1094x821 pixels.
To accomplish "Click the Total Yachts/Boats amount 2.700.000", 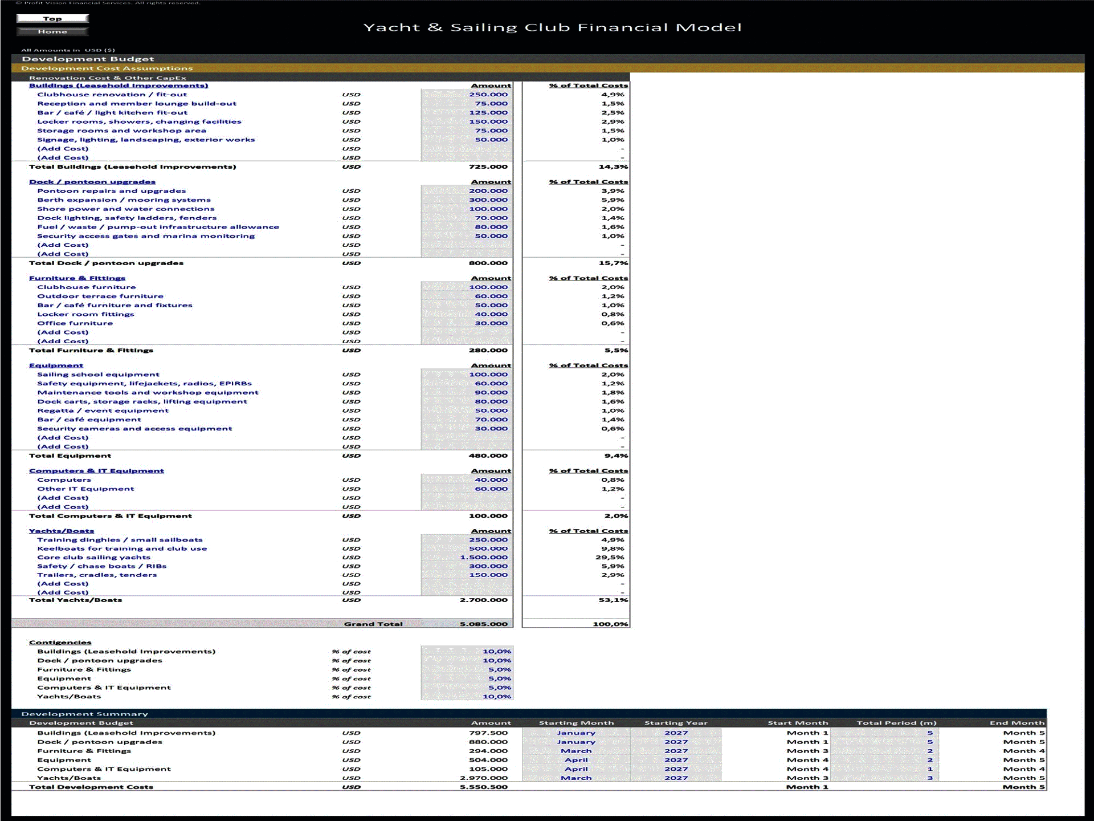I will tap(484, 600).
